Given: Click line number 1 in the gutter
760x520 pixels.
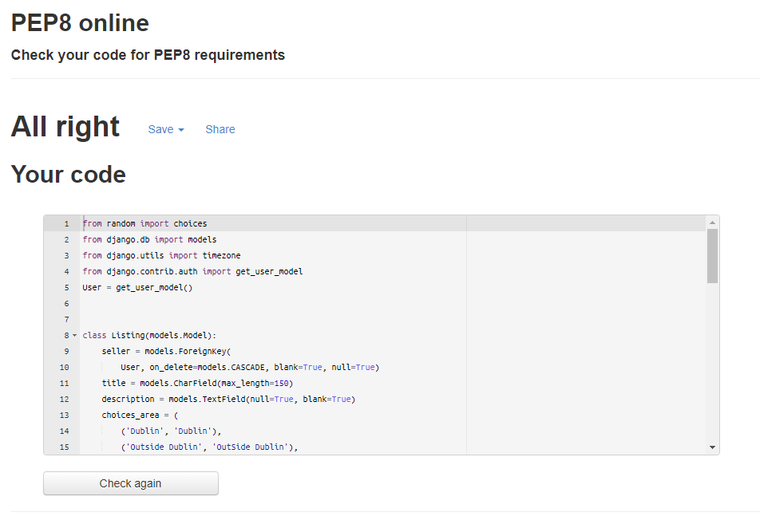Looking at the screenshot, I should point(65,223).
